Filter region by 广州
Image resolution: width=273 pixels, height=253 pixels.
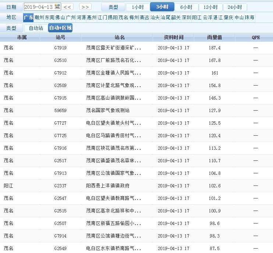[71, 17]
